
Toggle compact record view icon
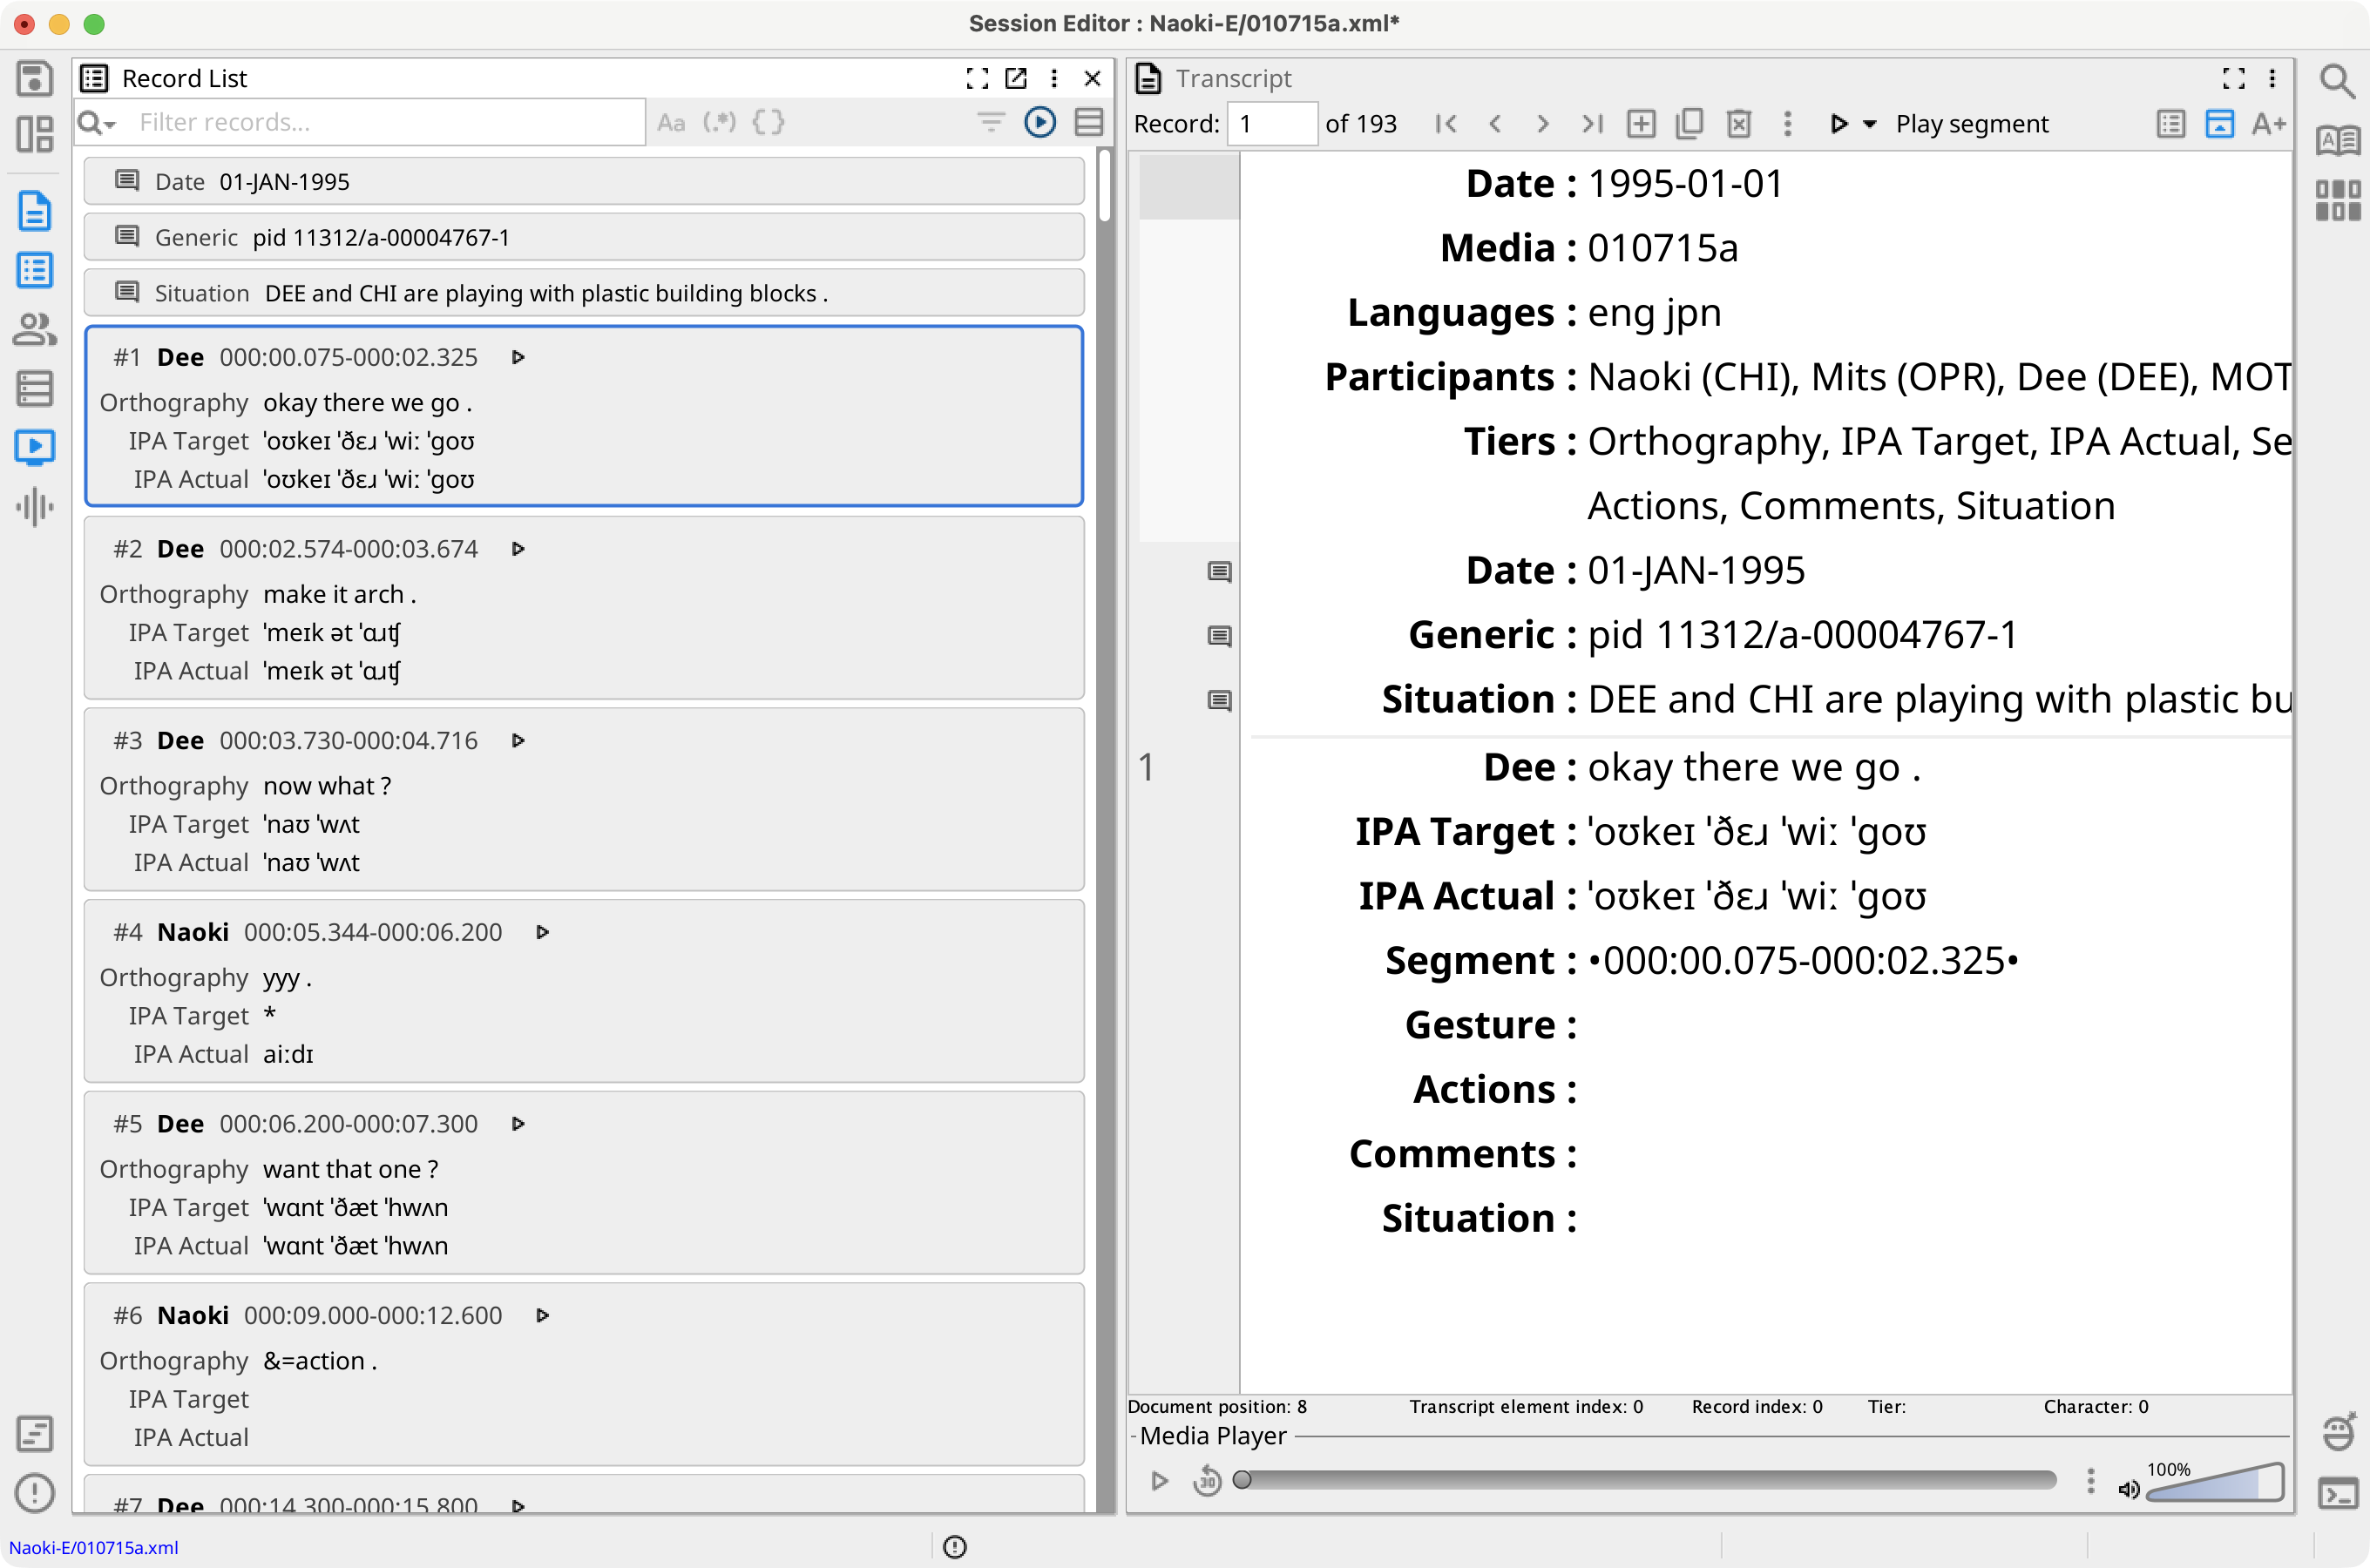(x=1089, y=122)
